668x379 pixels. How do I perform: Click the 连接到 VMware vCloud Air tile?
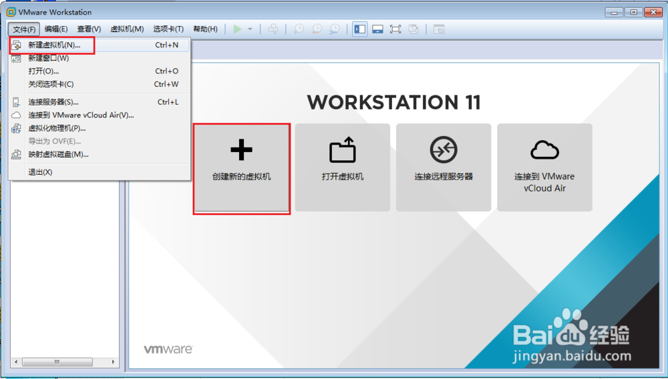point(545,167)
